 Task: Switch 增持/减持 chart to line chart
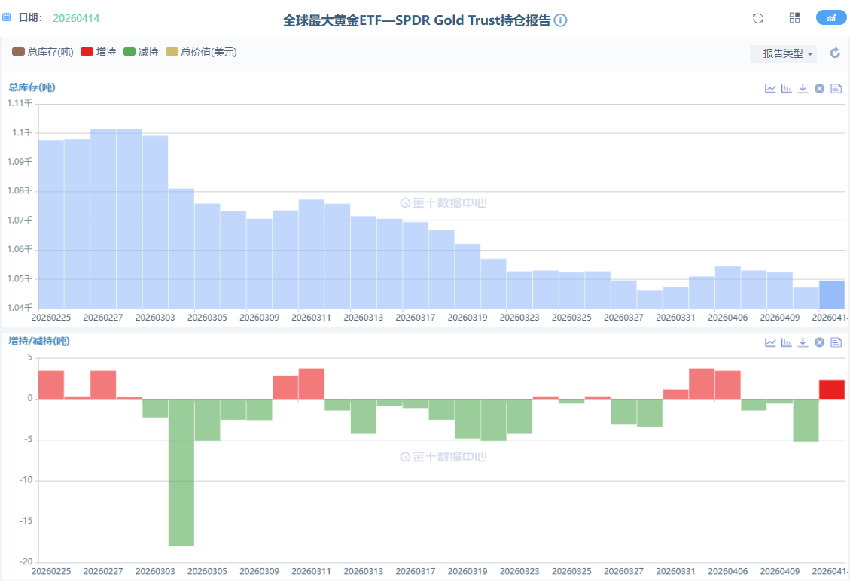[769, 342]
